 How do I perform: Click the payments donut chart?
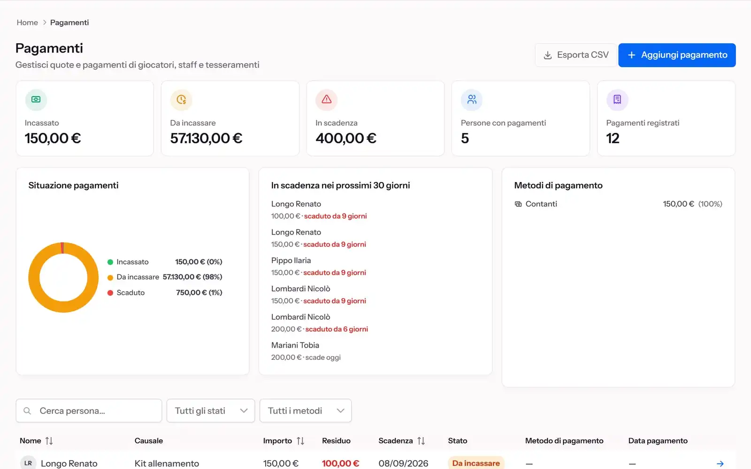point(63,277)
